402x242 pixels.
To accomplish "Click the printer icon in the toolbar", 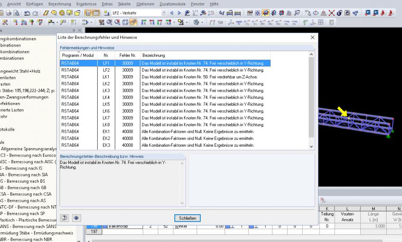I will pyautogui.click(x=9, y=13).
